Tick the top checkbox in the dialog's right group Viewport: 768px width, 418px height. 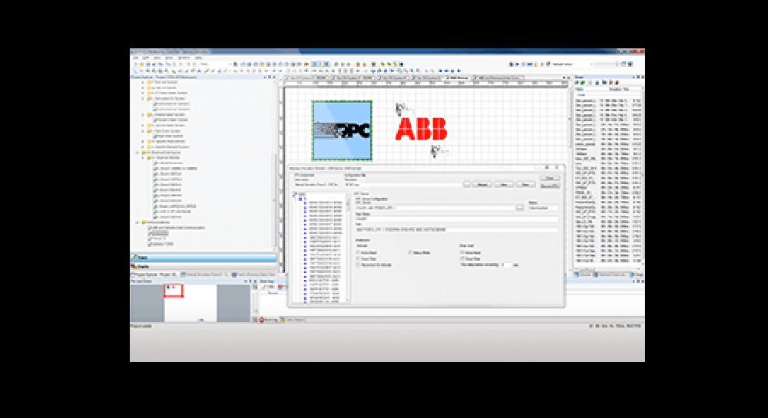[x=462, y=253]
